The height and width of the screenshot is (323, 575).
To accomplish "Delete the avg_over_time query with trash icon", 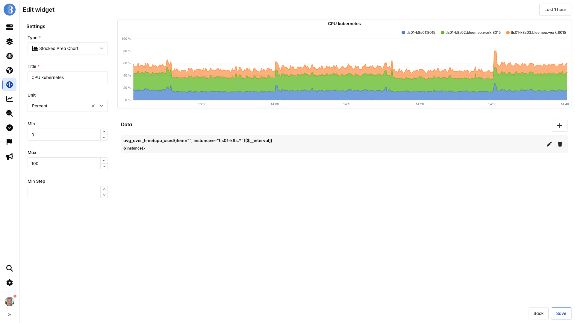I will click(560, 144).
